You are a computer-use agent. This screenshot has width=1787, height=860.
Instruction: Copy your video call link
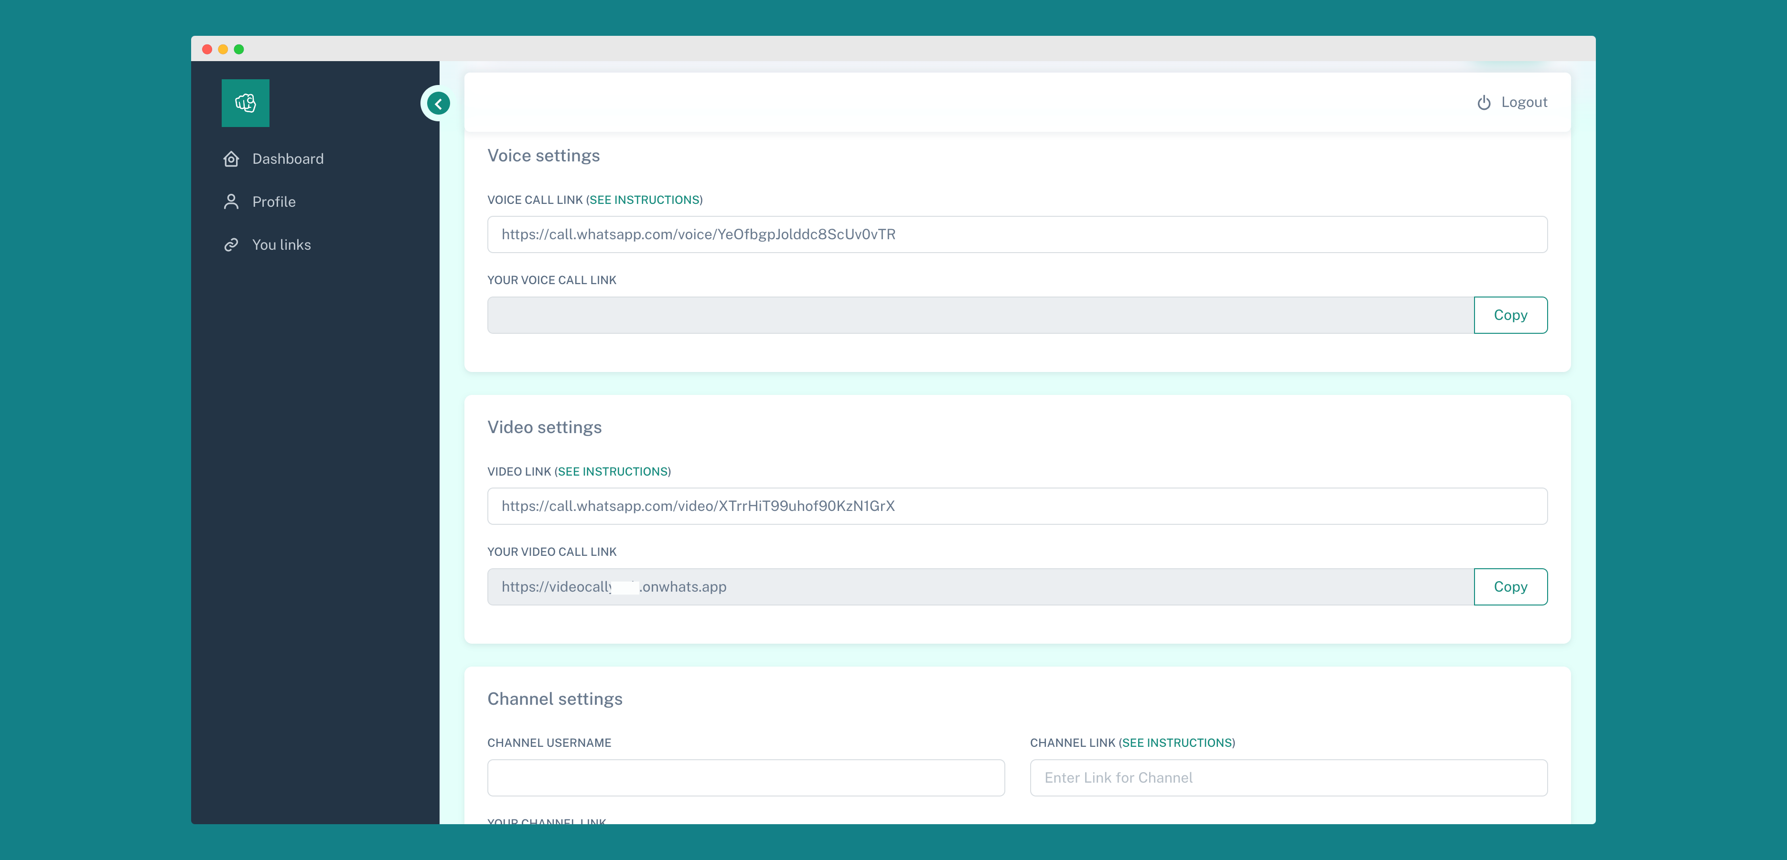(x=1510, y=587)
